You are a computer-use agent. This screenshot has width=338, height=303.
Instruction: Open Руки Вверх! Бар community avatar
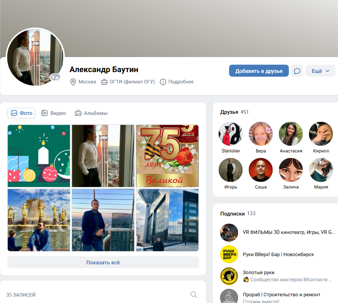229,255
